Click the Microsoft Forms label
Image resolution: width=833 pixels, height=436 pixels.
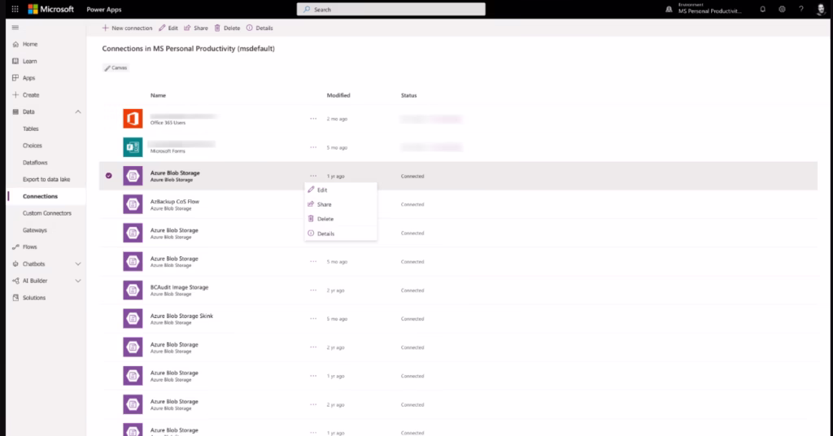pos(168,151)
